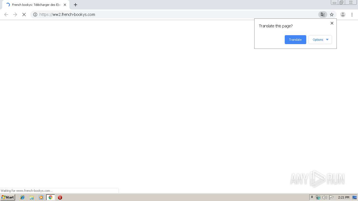This screenshot has height=201, width=358.
Task: Minimize the Chrome window
Action: (335, 3)
